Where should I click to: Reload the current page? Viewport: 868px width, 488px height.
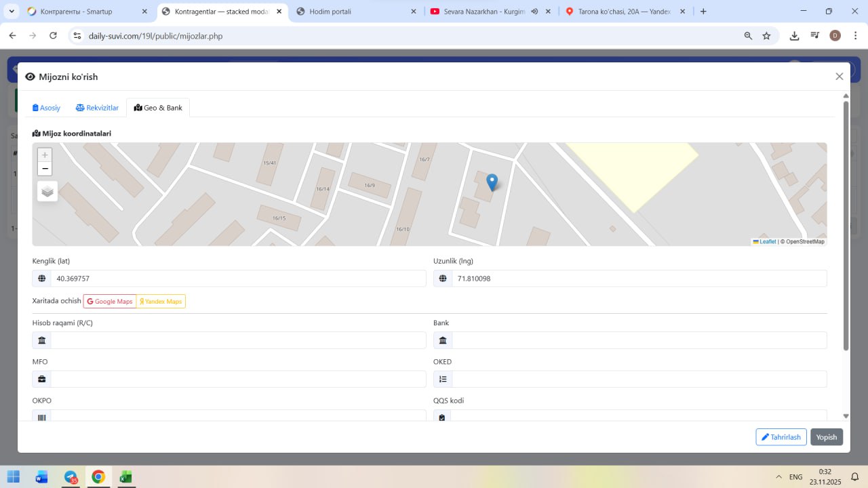click(54, 36)
